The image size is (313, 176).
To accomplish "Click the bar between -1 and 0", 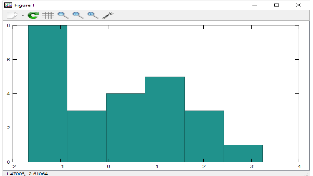I will 86,136.
